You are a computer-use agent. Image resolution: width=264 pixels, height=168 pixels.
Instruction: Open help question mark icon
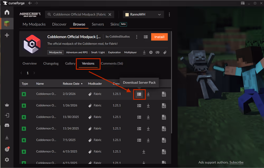[x=7, y=149]
